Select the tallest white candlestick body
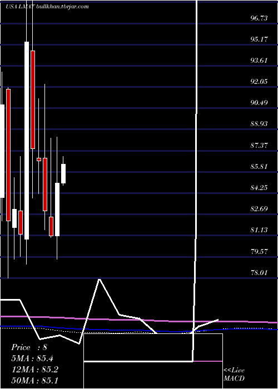The width and height of the screenshot is (278, 389). click(x=27, y=141)
